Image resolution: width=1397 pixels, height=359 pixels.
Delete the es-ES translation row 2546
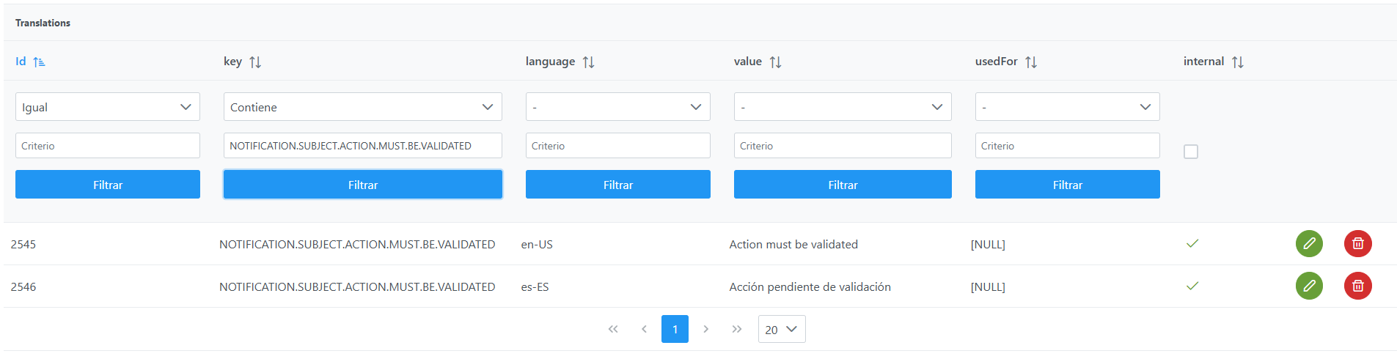[1357, 286]
